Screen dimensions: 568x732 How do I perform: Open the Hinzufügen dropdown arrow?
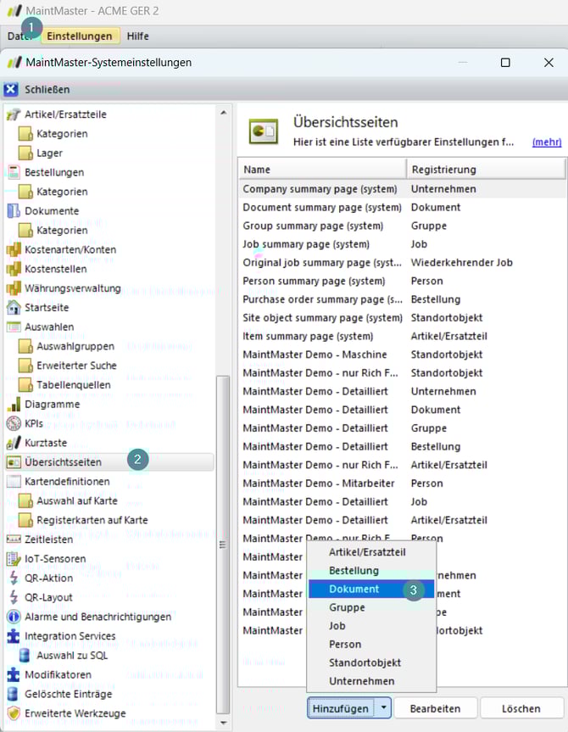[384, 708]
